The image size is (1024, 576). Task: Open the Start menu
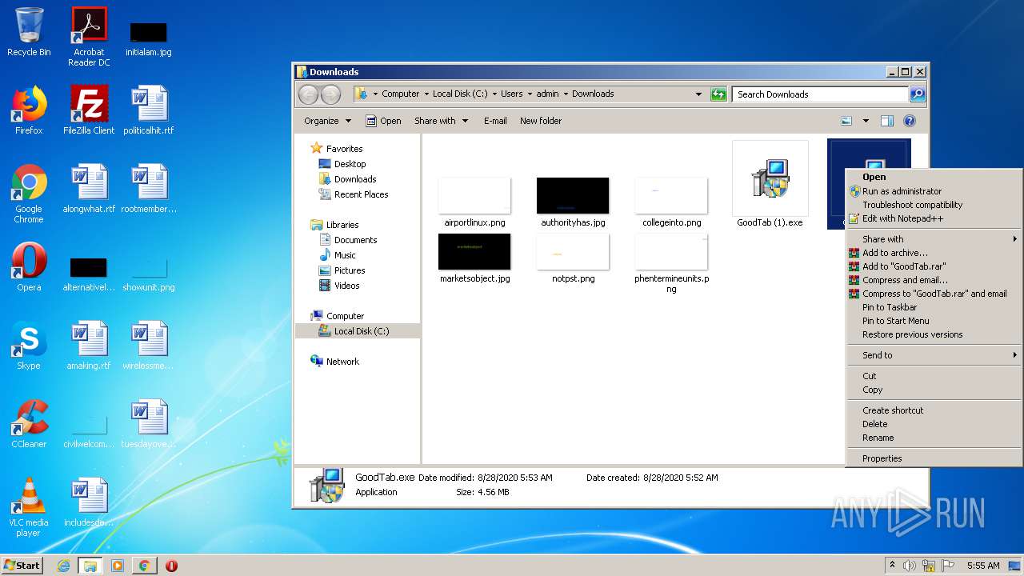tap(22, 566)
